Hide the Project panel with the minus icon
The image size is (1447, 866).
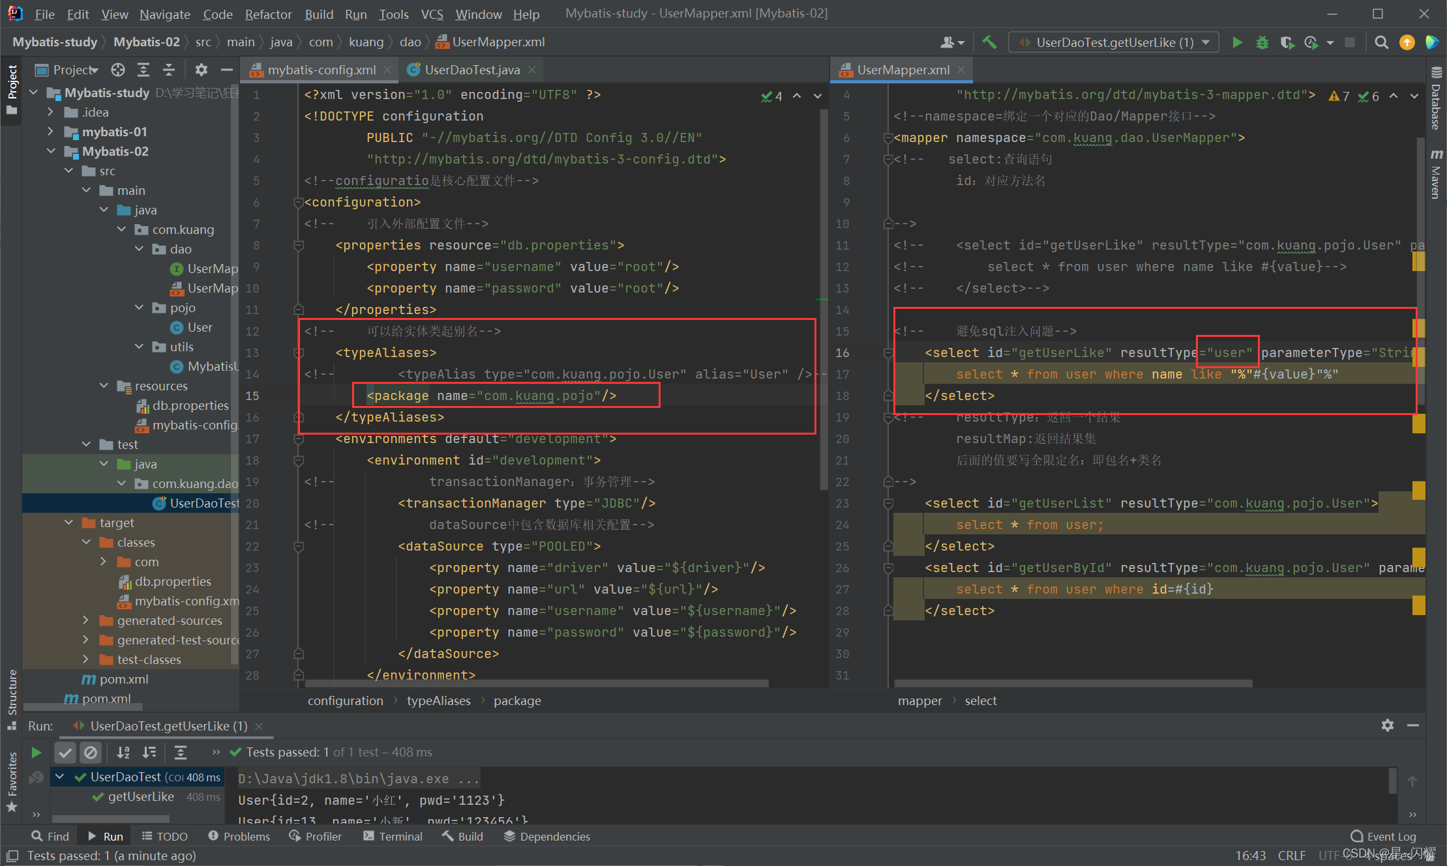pos(226,70)
